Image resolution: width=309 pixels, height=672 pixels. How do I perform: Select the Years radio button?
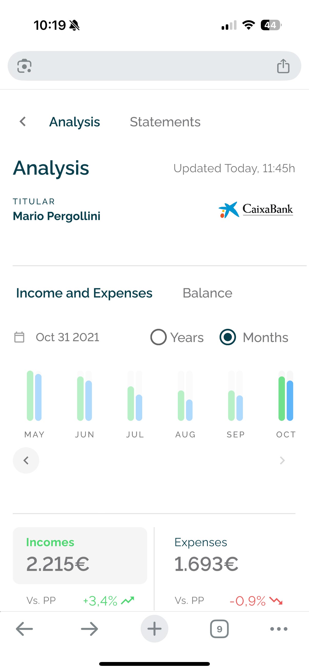pos(158,337)
